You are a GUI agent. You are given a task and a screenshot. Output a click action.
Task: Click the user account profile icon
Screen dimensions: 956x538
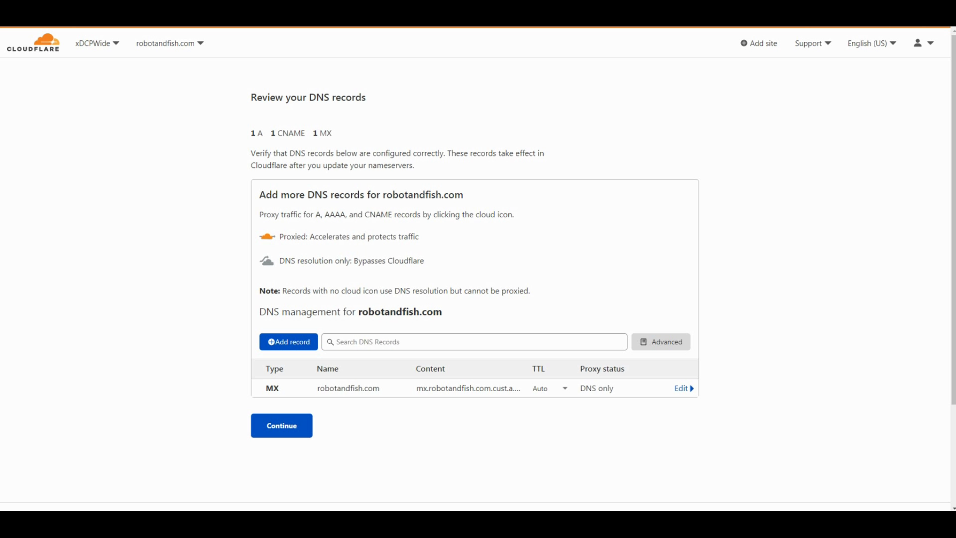(x=918, y=43)
